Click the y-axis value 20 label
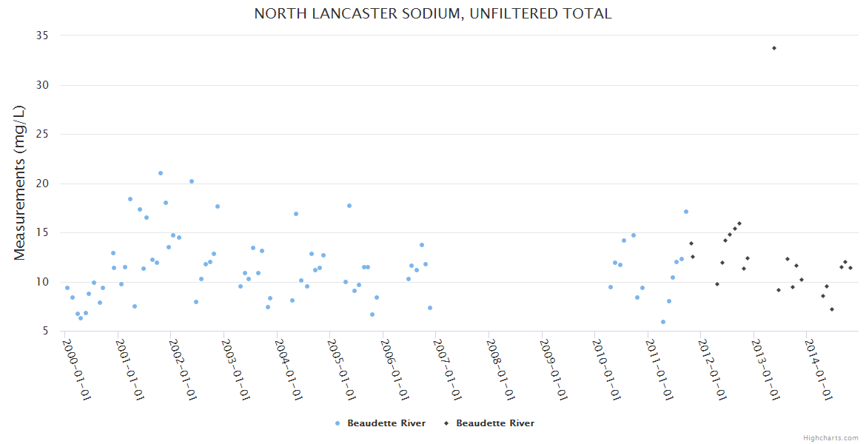This screenshot has width=866, height=444. click(x=41, y=184)
